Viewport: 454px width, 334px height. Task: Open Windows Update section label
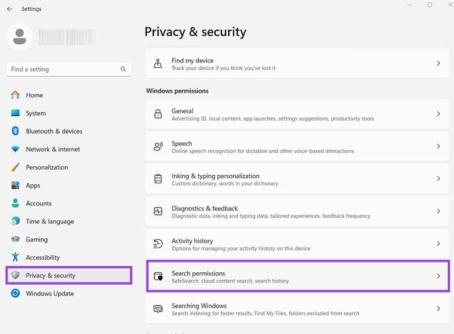[x=50, y=294]
